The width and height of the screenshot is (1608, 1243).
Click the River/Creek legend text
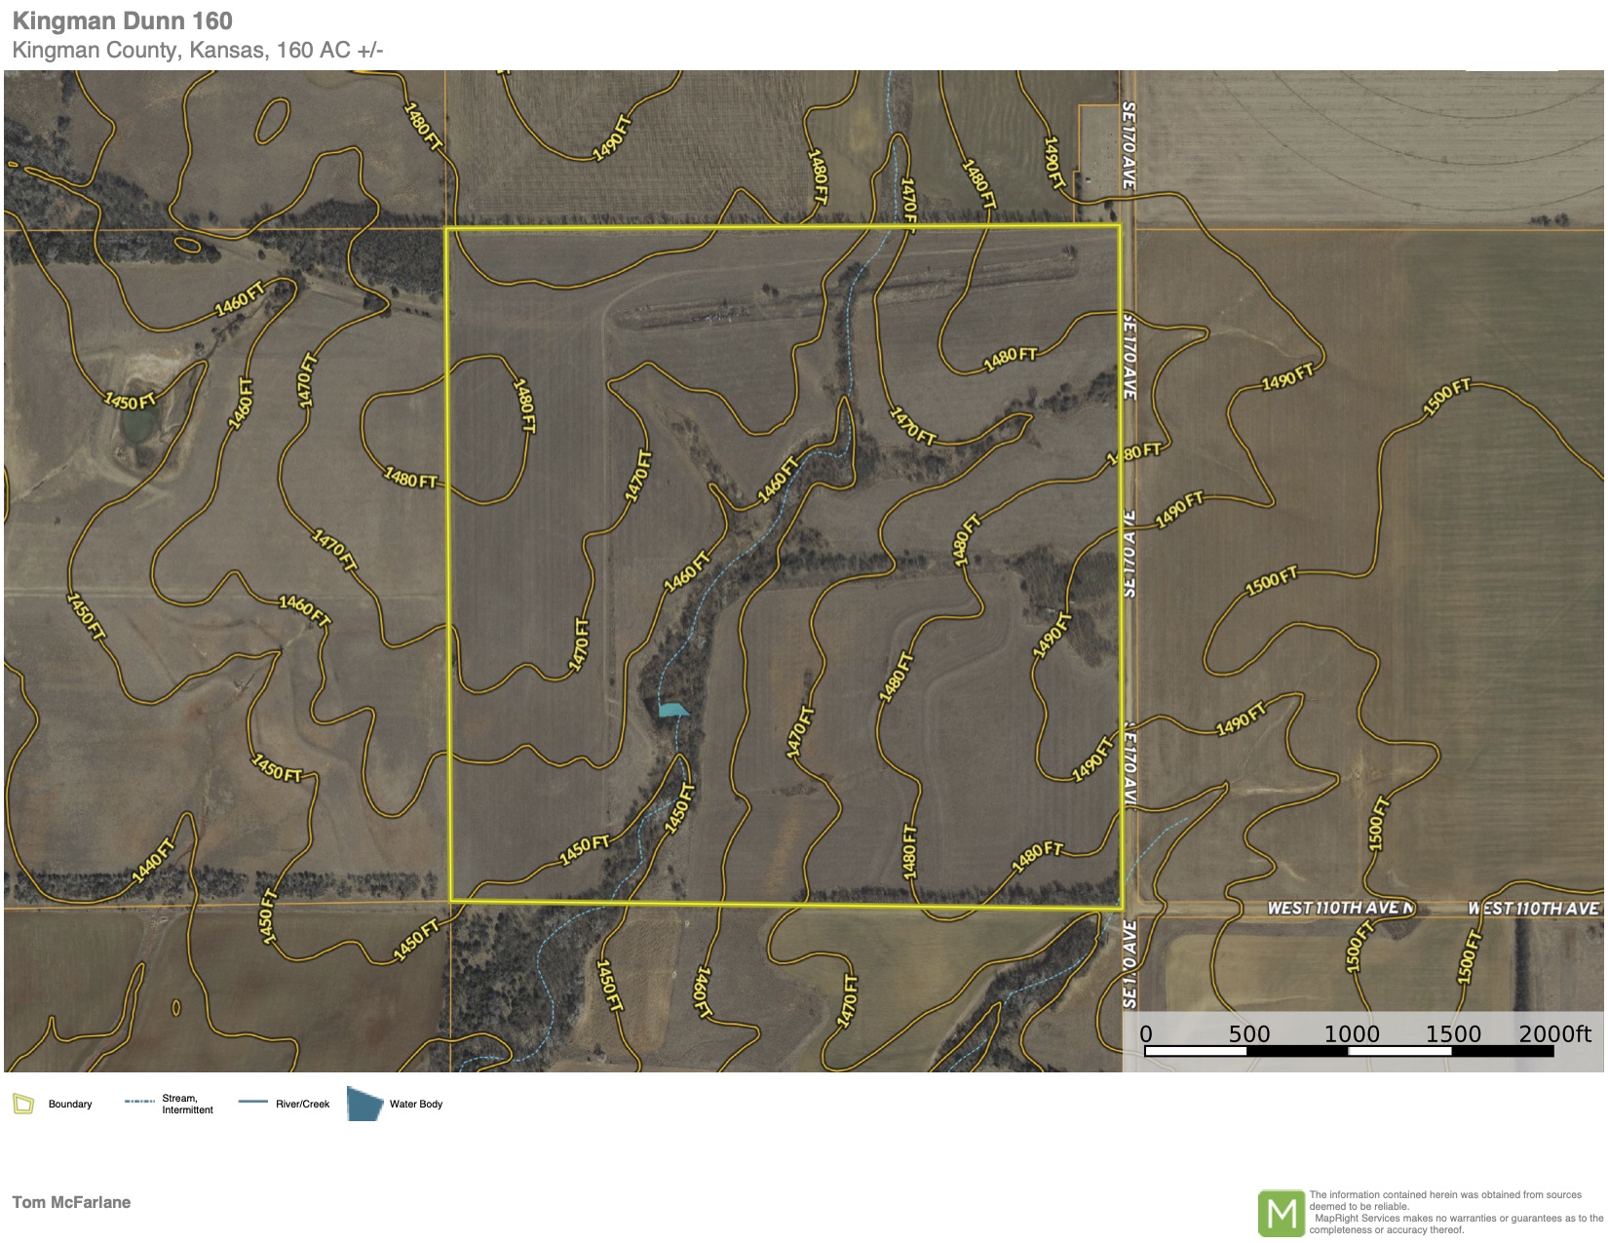pyautogui.click(x=302, y=1105)
